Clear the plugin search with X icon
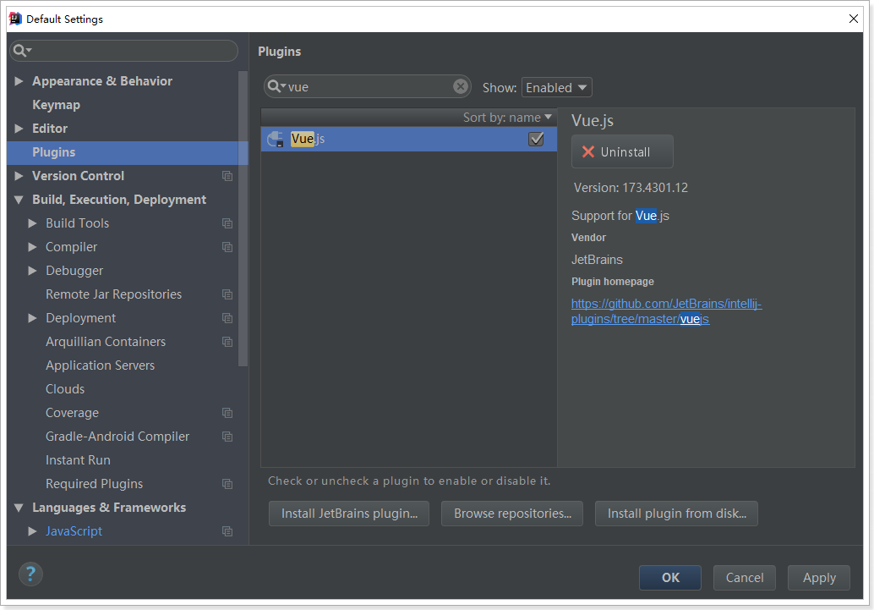The width and height of the screenshot is (874, 610). [461, 86]
